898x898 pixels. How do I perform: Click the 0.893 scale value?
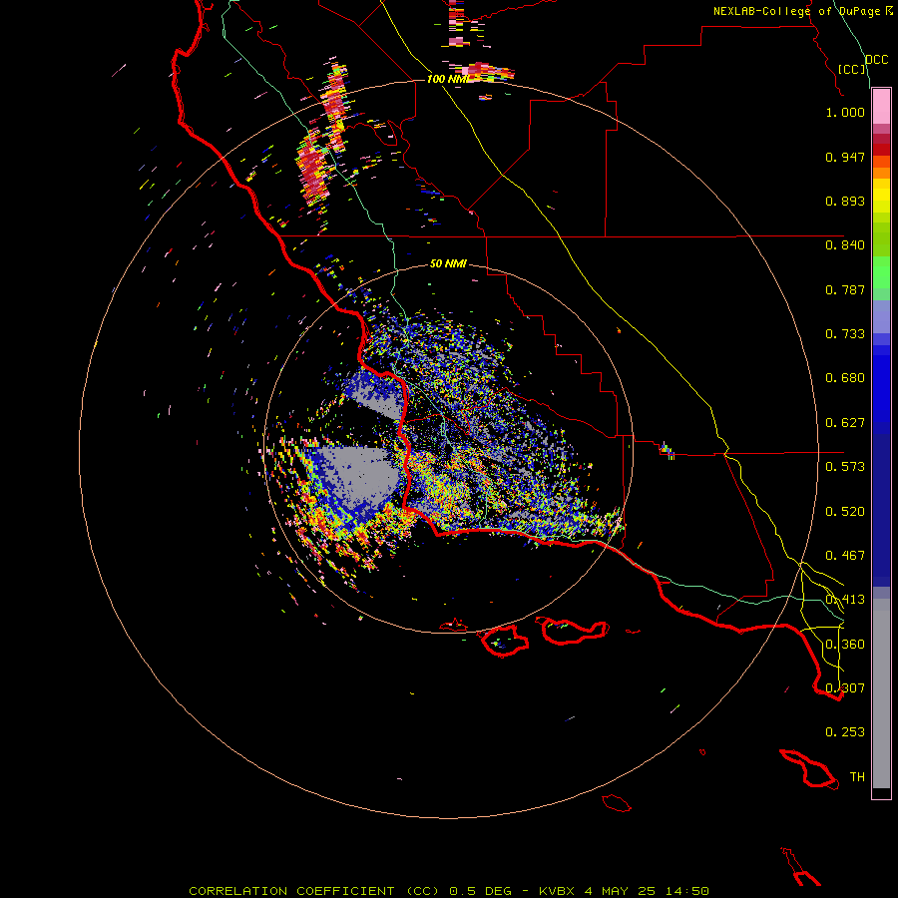845,201
